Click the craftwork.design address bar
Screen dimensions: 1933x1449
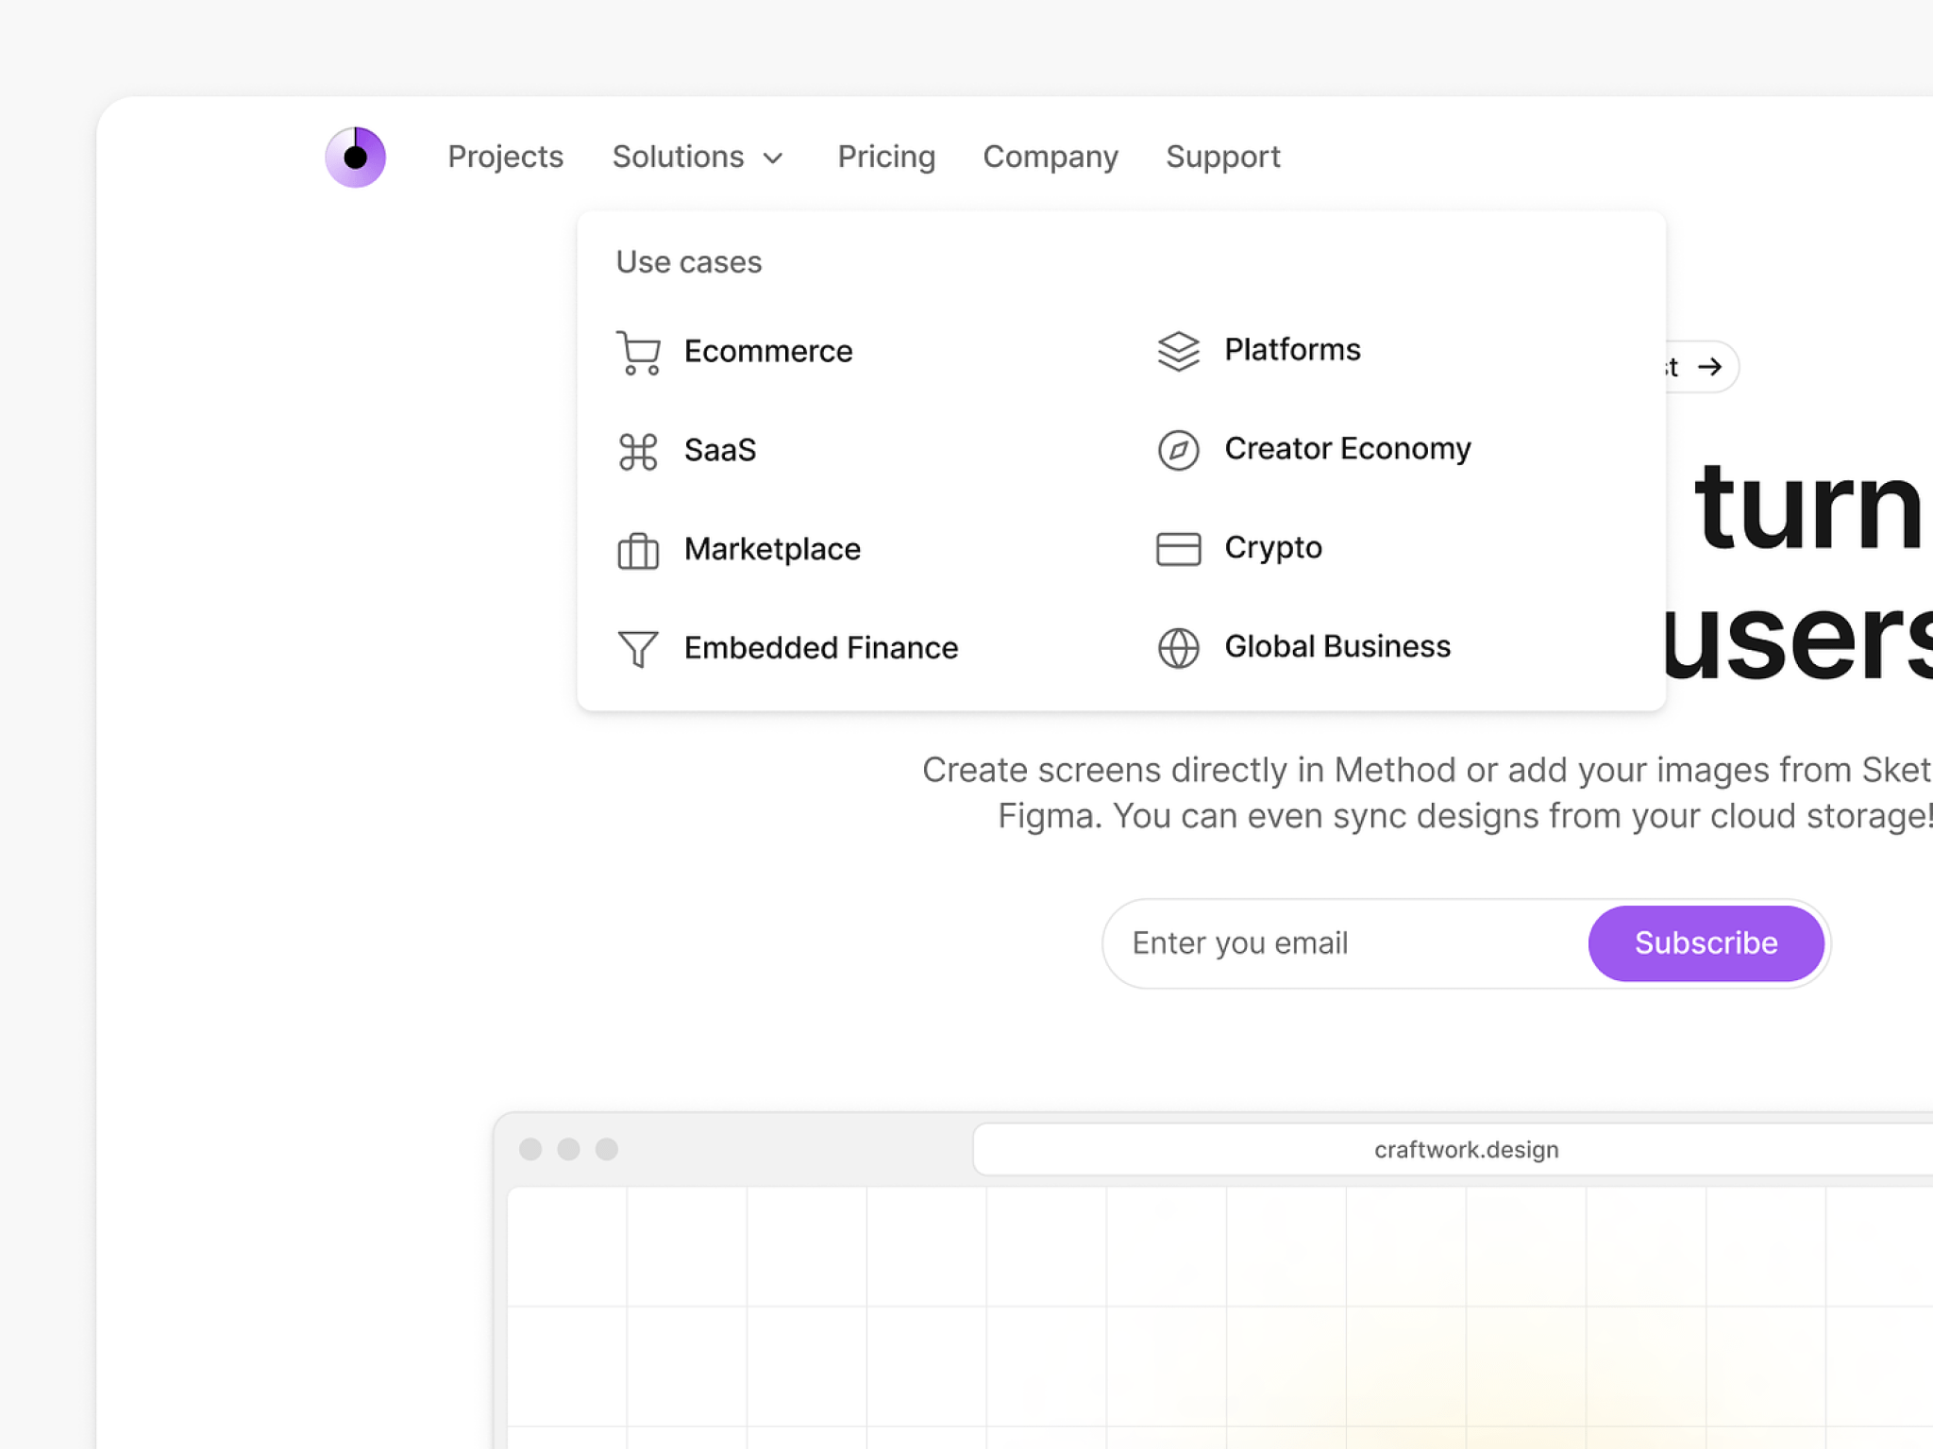point(1465,1150)
